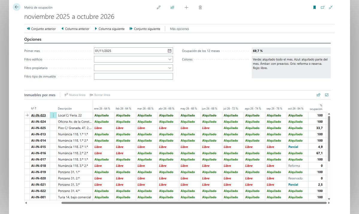Click the Descripción column header
359x214 pixels.
[x=65, y=108]
